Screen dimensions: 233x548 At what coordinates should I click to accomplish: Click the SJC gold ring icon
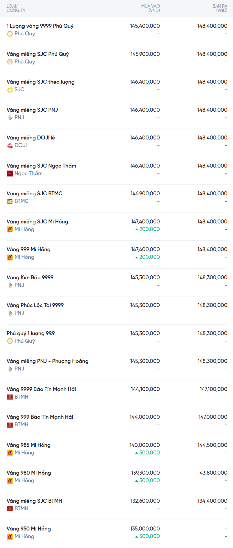(10, 90)
